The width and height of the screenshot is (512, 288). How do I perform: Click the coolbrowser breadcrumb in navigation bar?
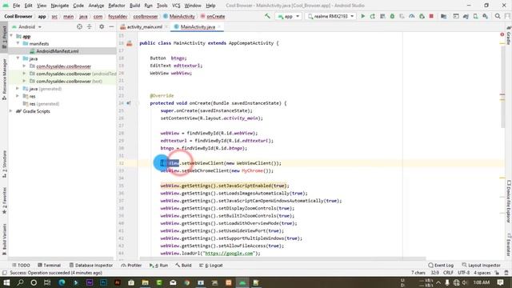coord(146,16)
